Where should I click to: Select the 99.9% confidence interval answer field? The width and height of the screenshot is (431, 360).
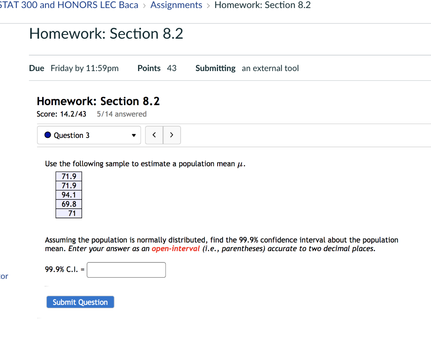tap(126, 270)
